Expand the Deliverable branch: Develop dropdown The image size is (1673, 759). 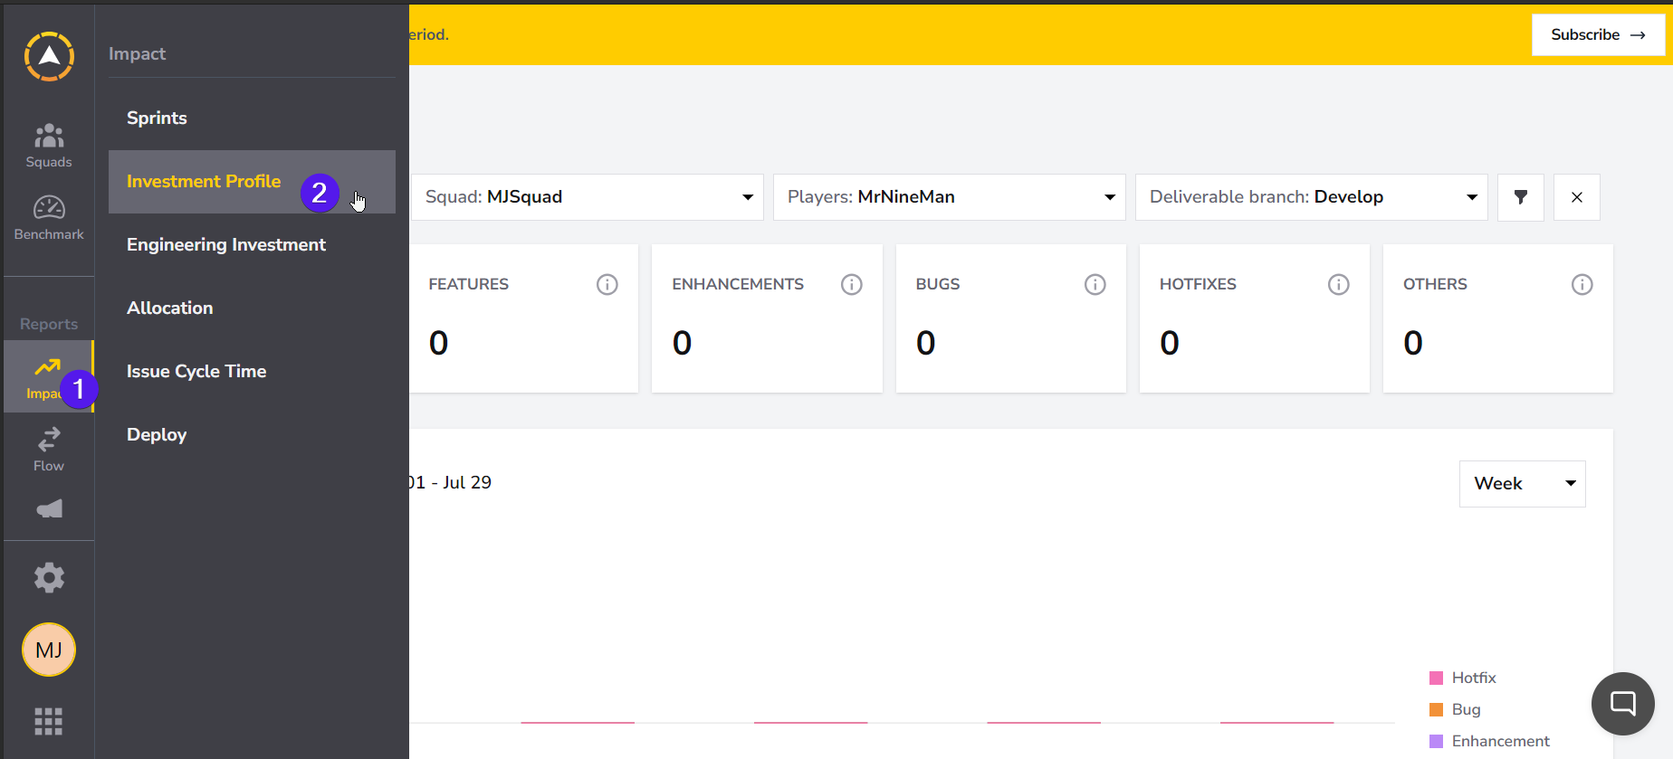click(1312, 197)
